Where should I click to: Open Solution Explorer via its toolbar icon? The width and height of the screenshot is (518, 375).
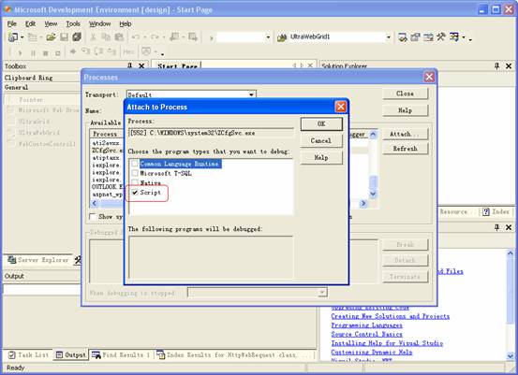(x=403, y=37)
